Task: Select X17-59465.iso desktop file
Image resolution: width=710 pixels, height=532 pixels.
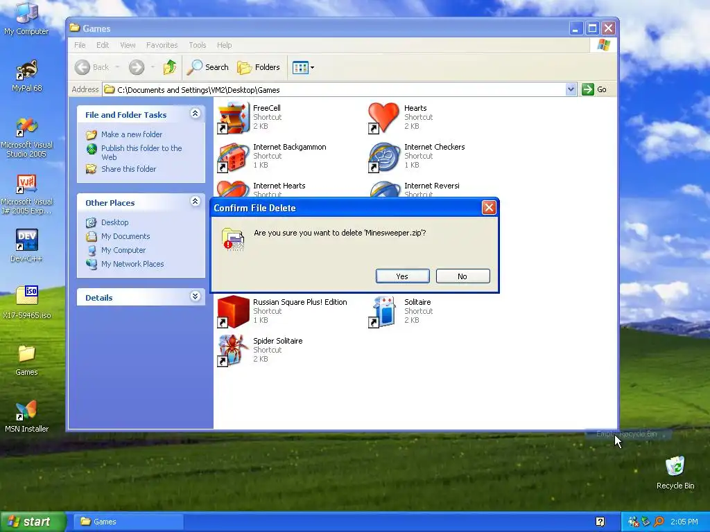Action: tap(26, 302)
